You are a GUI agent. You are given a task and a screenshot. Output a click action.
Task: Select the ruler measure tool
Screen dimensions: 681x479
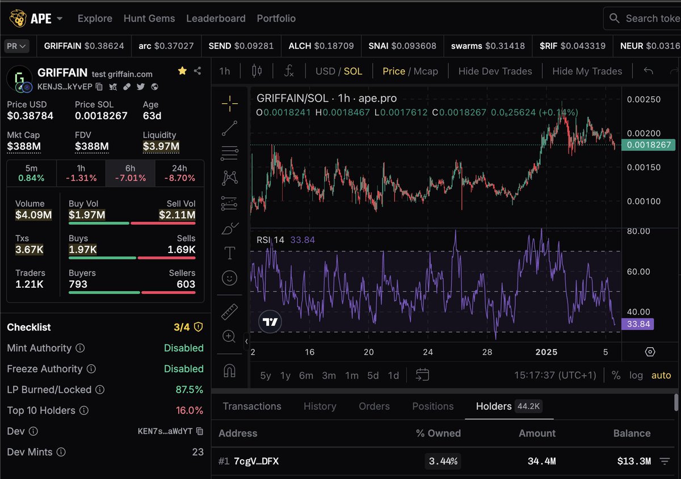click(229, 312)
